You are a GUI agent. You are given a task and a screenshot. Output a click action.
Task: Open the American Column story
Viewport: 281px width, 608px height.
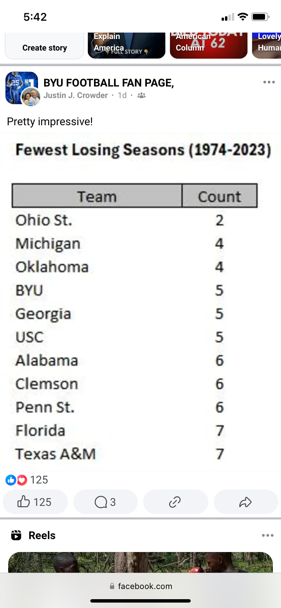click(209, 46)
